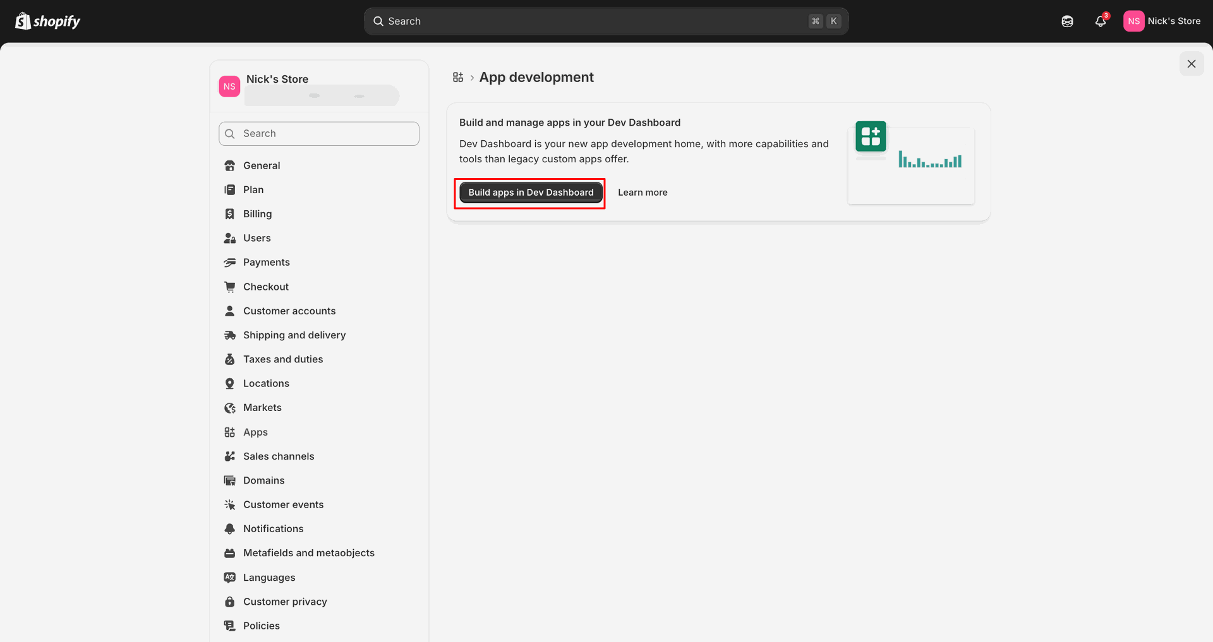Focus the top Search bar
Screen dimensions: 1213x642
(606, 21)
